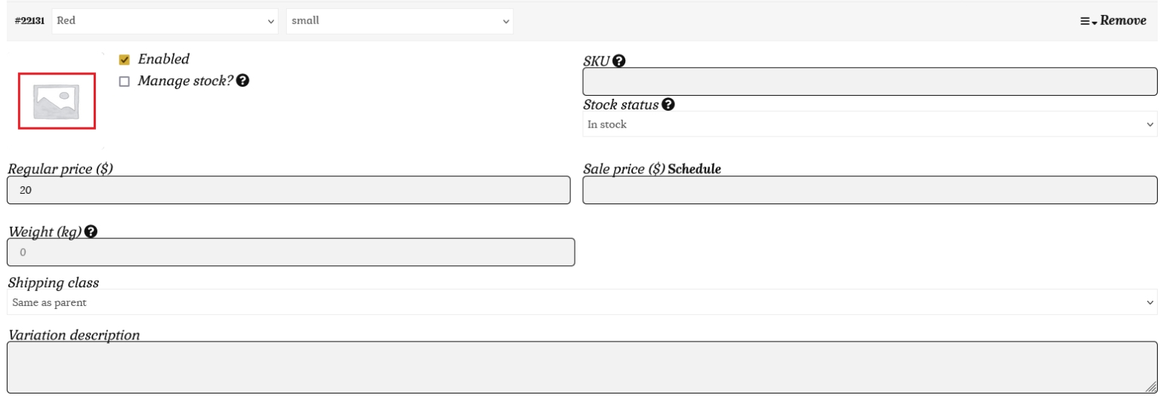The width and height of the screenshot is (1160, 398).
Task: Check the Manage stock checkbox
Action: (x=125, y=81)
